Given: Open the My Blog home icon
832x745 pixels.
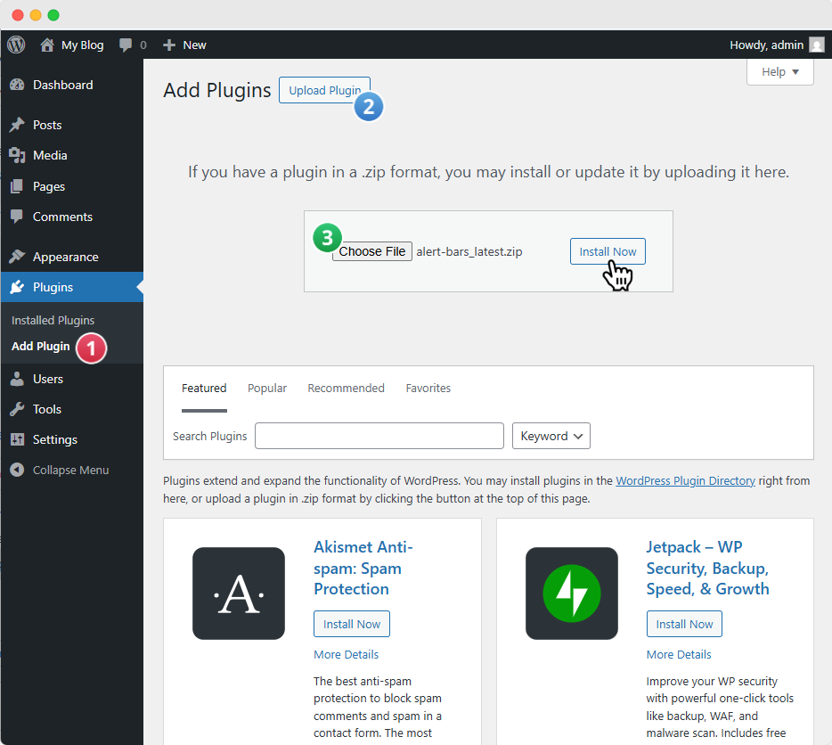Looking at the screenshot, I should pos(47,45).
